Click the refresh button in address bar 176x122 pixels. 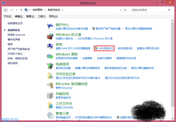125,10
